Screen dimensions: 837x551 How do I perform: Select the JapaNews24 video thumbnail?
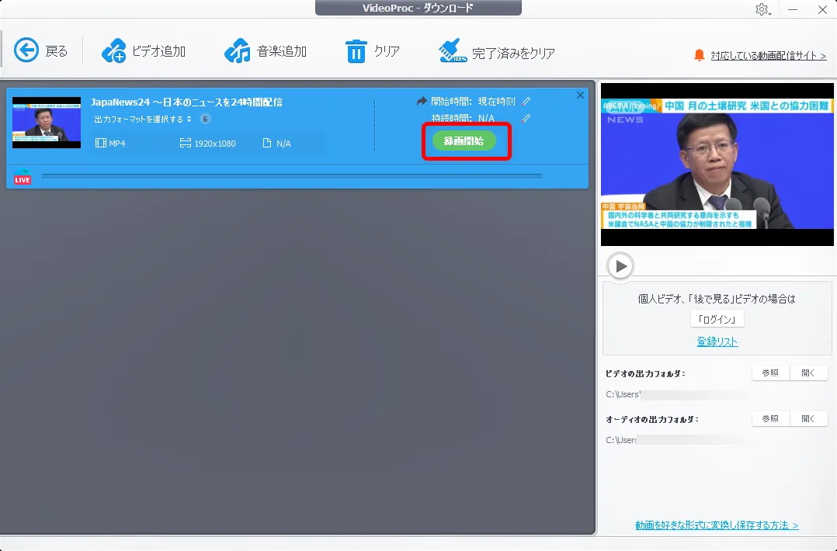point(47,123)
